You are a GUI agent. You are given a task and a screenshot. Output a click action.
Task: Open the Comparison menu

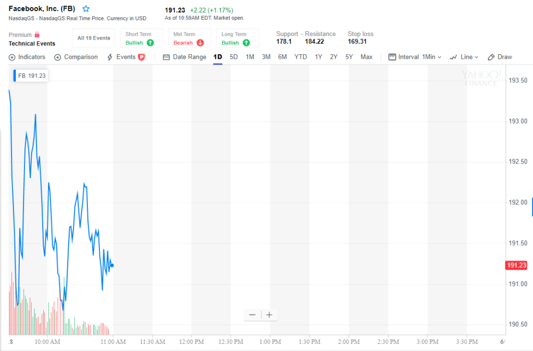pos(76,57)
